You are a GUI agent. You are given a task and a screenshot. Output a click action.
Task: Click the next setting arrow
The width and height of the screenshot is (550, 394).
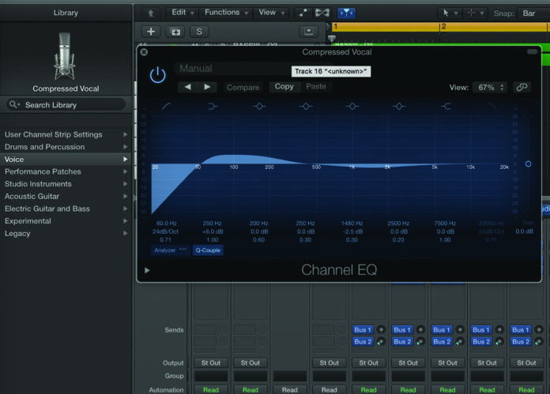point(207,87)
